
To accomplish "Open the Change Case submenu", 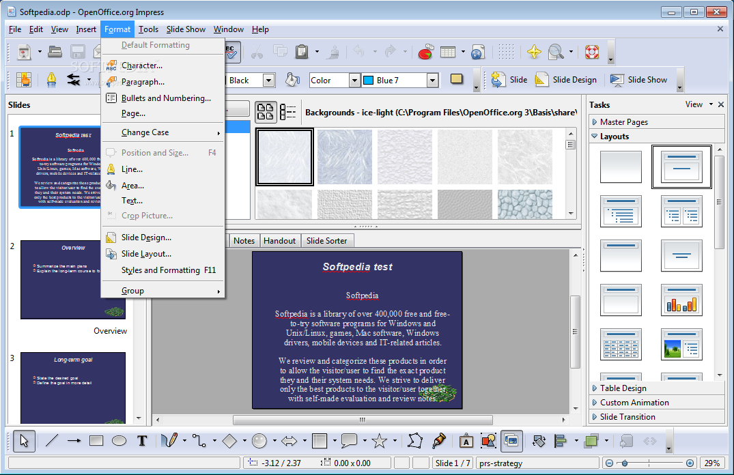I will pyautogui.click(x=163, y=132).
